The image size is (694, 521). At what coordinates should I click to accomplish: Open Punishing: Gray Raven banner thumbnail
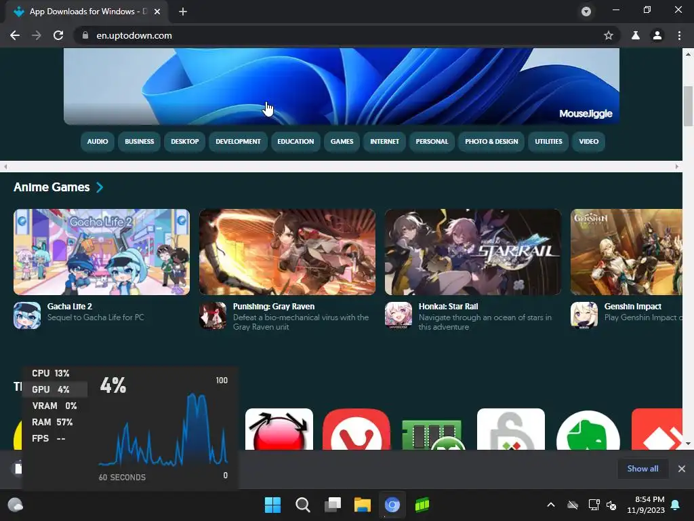(x=287, y=252)
